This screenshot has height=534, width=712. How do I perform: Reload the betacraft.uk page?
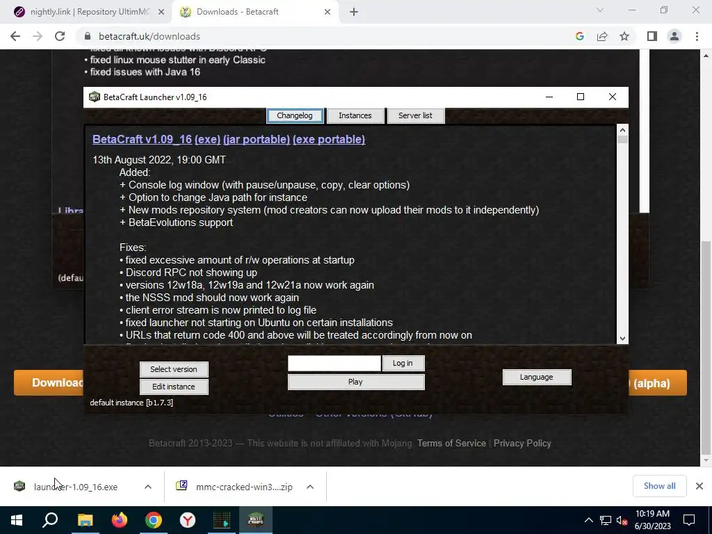60,36
